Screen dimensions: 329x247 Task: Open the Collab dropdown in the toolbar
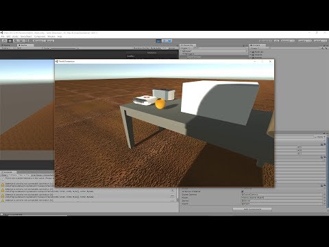point(266,40)
